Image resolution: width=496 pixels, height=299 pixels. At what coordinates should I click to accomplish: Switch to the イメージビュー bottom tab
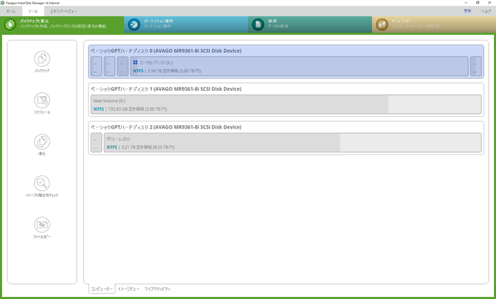coord(128,289)
